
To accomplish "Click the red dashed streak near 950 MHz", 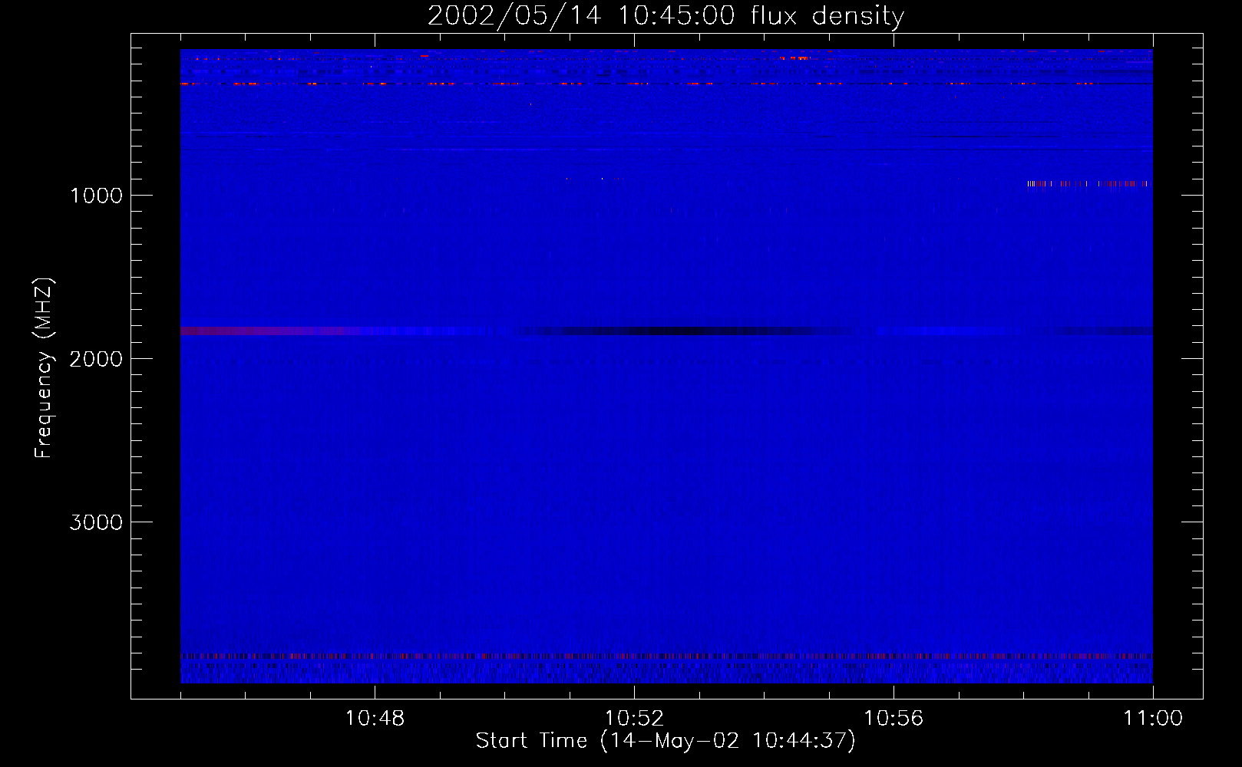I will (1088, 184).
